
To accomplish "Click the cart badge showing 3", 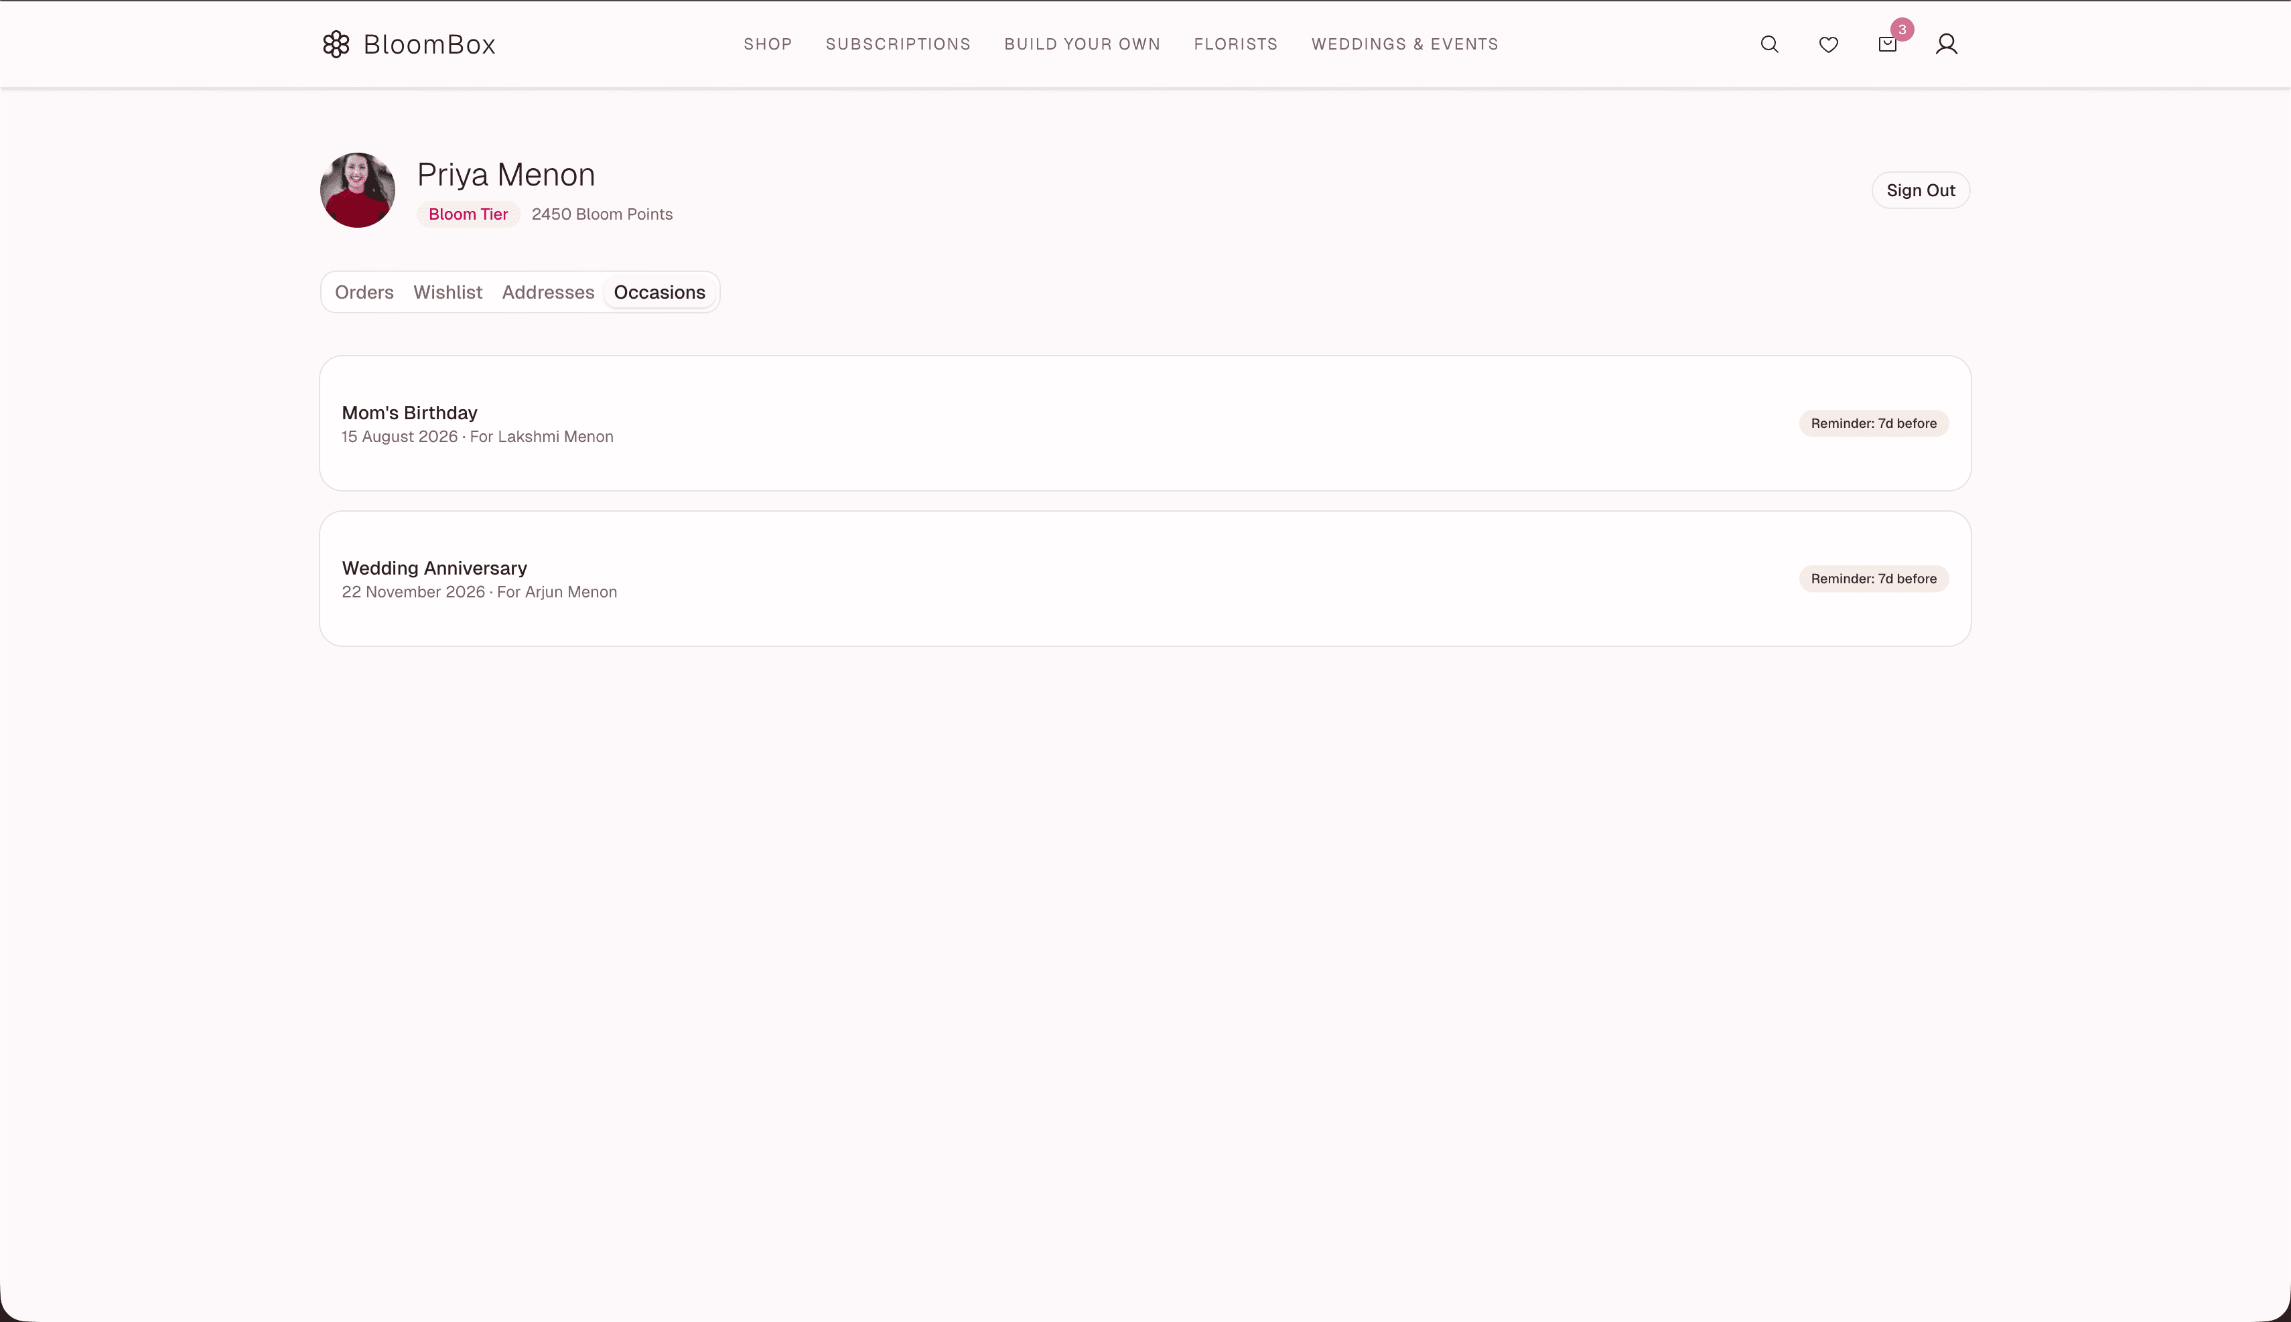I will [x=1901, y=28].
